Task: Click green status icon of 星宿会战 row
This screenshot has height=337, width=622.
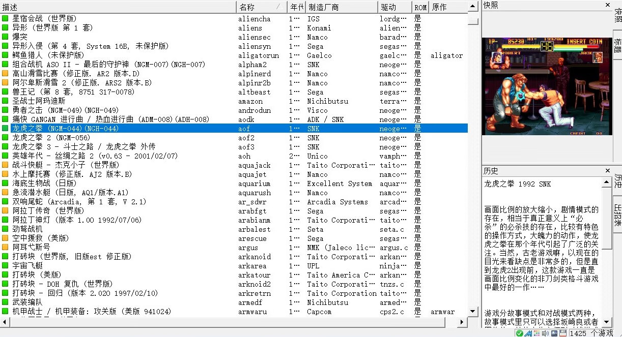Action: [x=6, y=19]
